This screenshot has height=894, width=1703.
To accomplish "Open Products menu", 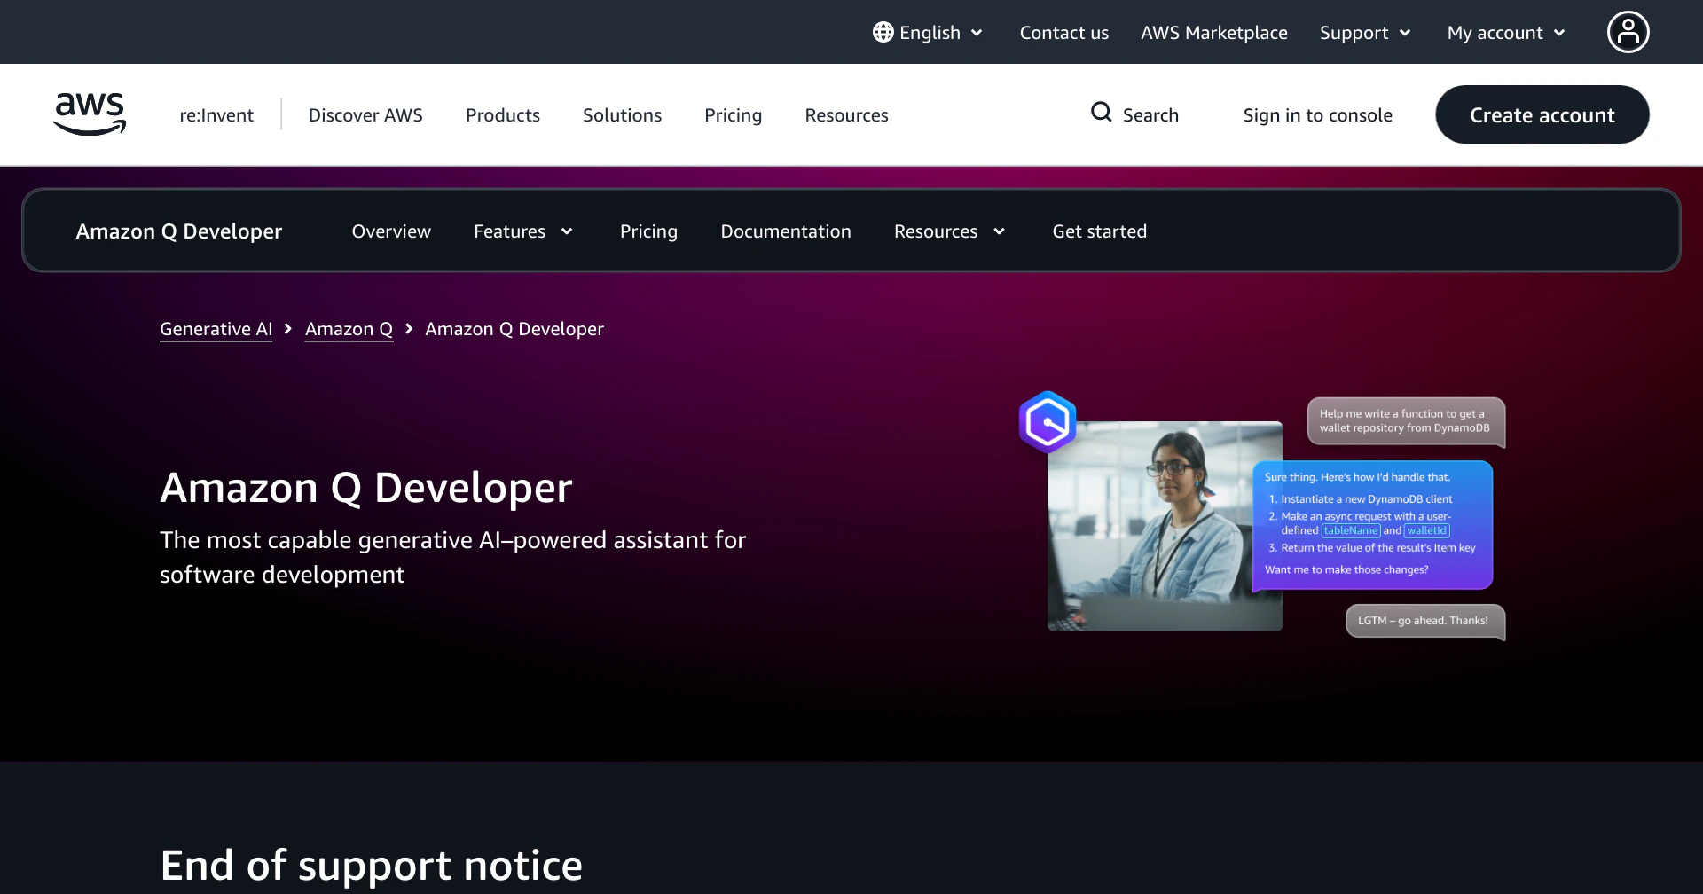I will click(503, 115).
